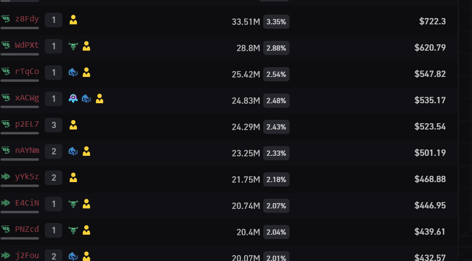
Task: Click the blue horse icon in rTqCo row
Action: [73, 73]
